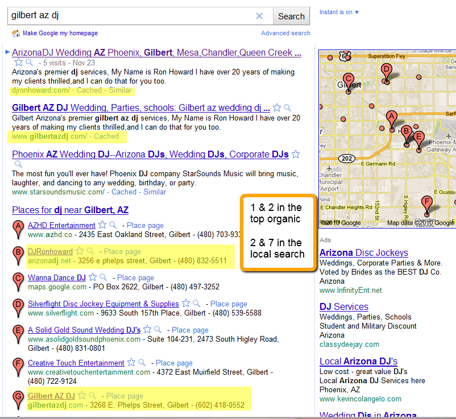The width and height of the screenshot is (456, 419).
Task: Open the AZHD Entertainment listing title
Action: [x=61, y=225]
